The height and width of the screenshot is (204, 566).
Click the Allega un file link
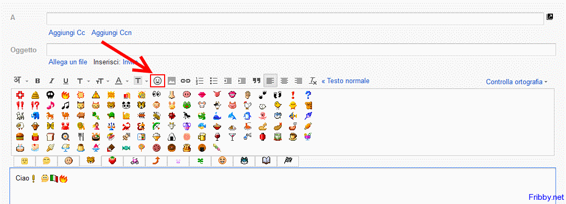68,62
